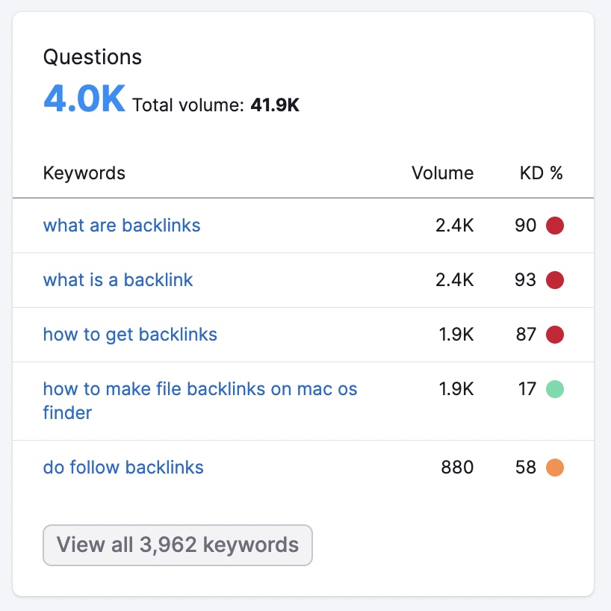The image size is (611, 611).
Task: Click the 'do follow backlinks' keyword link
Action: coord(123,468)
